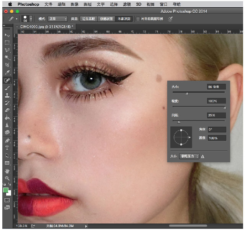Click the 创建纹理 type button
The height and width of the screenshot is (230, 245).
click(106, 19)
